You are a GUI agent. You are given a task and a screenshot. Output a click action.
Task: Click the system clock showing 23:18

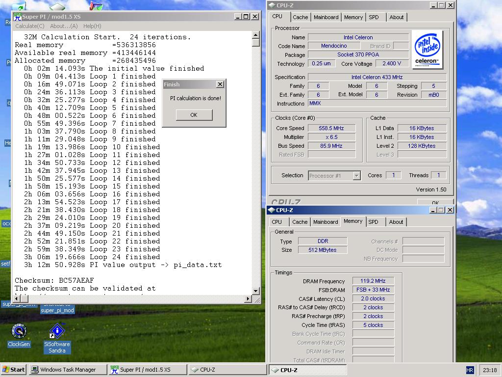pyautogui.click(x=490, y=370)
